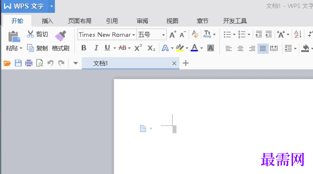Apply blue font color A
313x174 pixels.
pos(194,48)
